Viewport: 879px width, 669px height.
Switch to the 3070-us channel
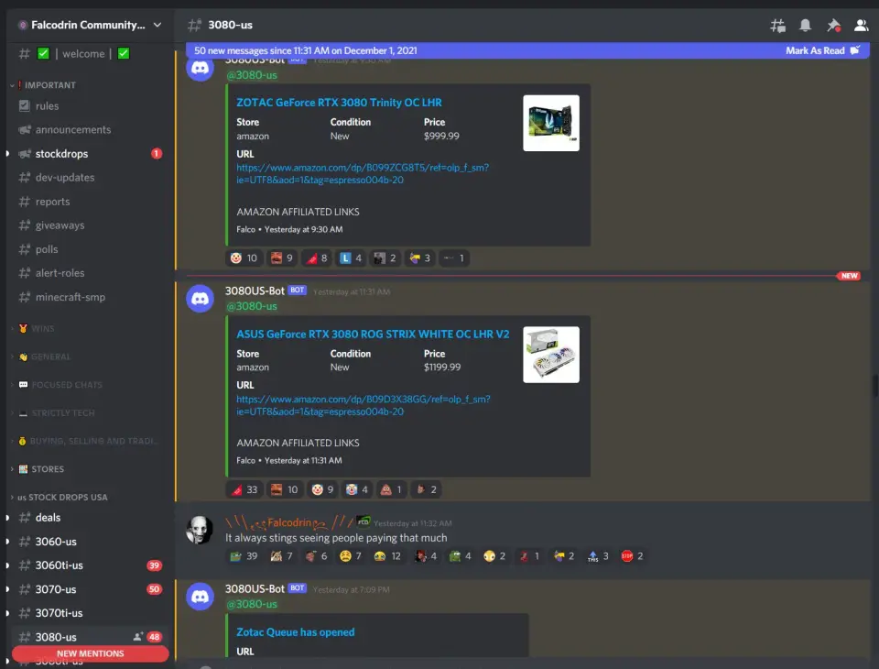pyautogui.click(x=56, y=589)
